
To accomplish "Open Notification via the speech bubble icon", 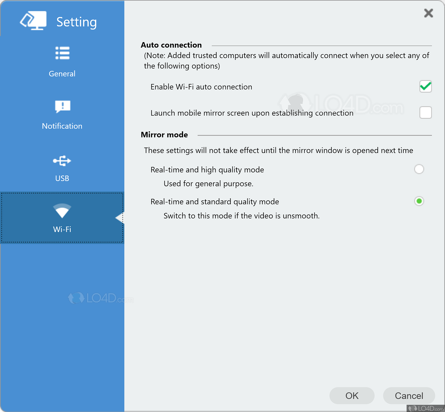I will (x=63, y=106).
